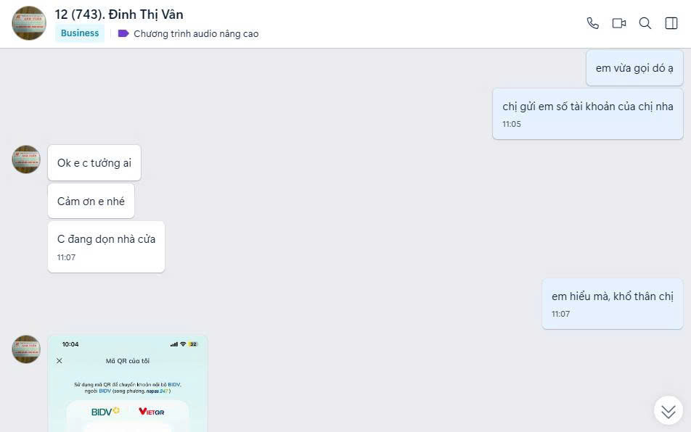This screenshot has width=691, height=432.
Task: Click sender avatar beside the QR image
Action: 26,349
